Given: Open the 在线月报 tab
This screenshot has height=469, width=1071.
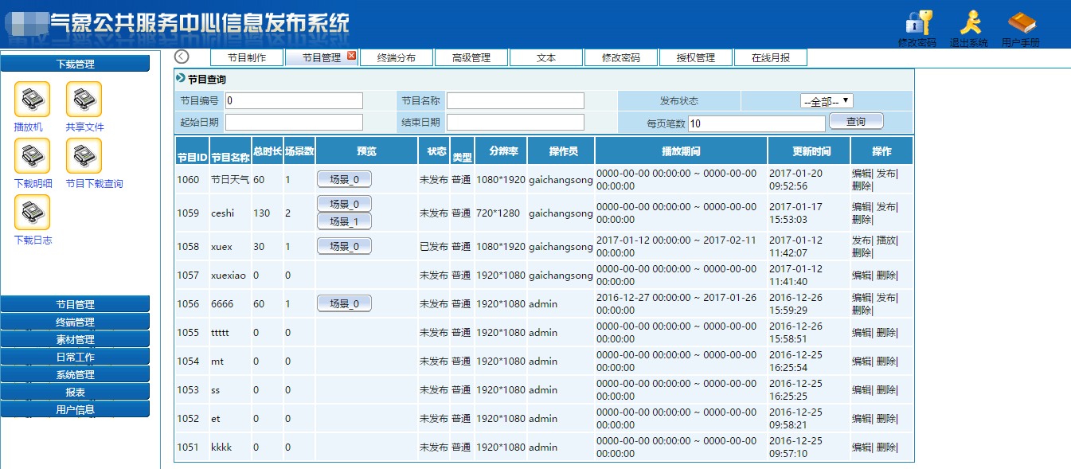Looking at the screenshot, I should [770, 57].
